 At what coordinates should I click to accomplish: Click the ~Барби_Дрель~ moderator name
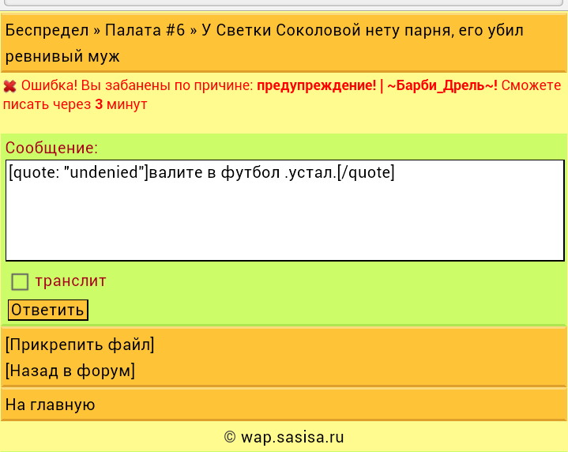(442, 86)
